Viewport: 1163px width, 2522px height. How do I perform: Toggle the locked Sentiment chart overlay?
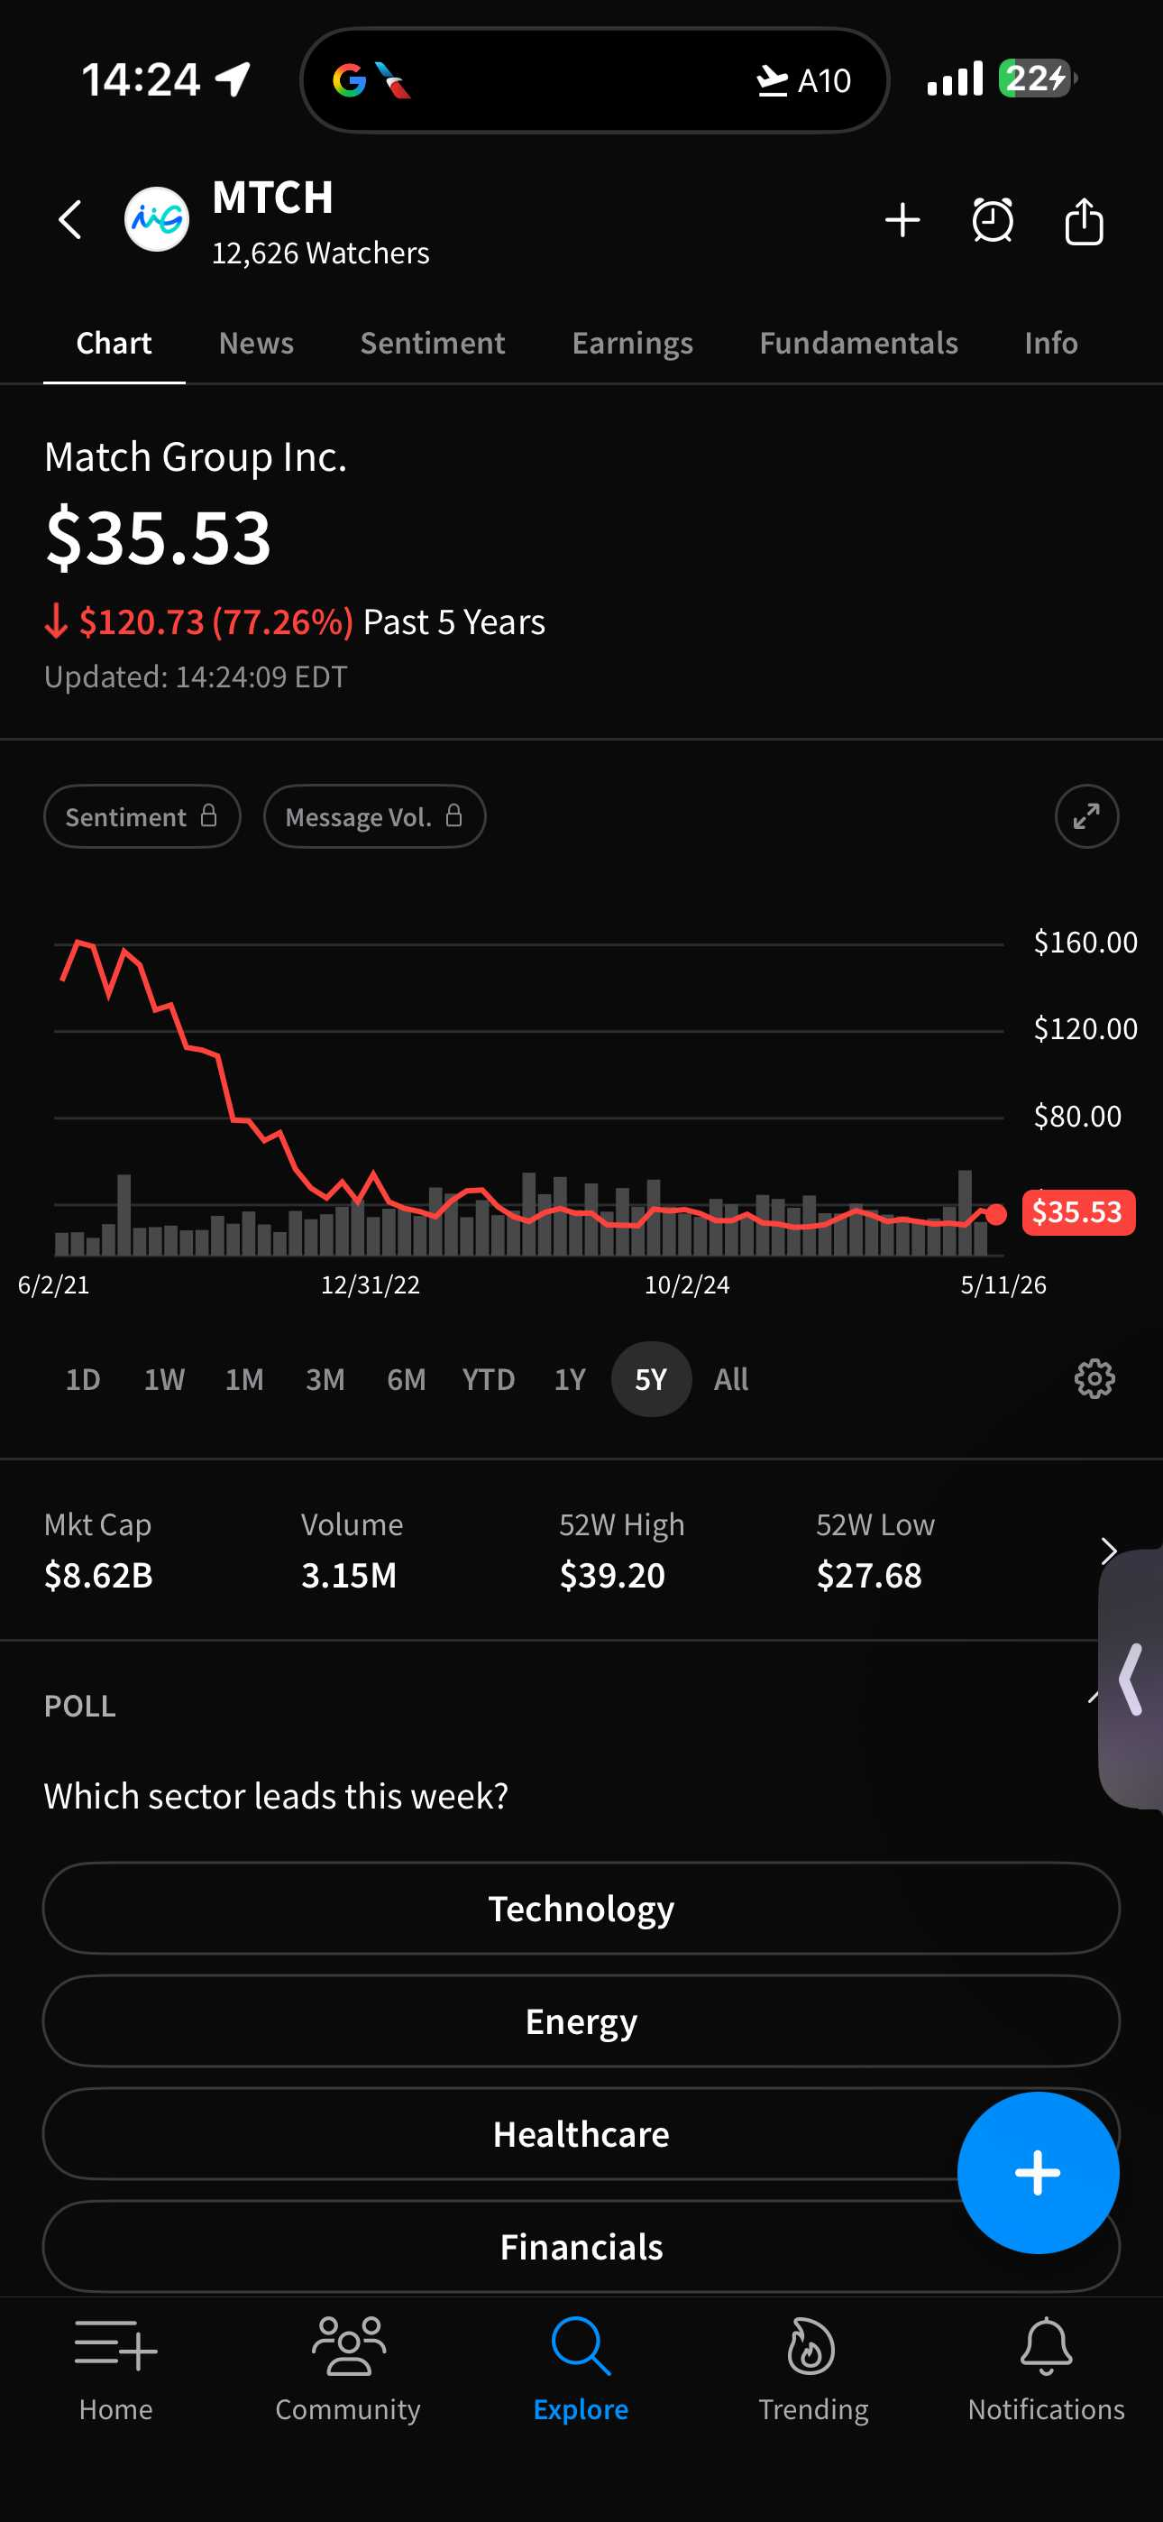142,815
